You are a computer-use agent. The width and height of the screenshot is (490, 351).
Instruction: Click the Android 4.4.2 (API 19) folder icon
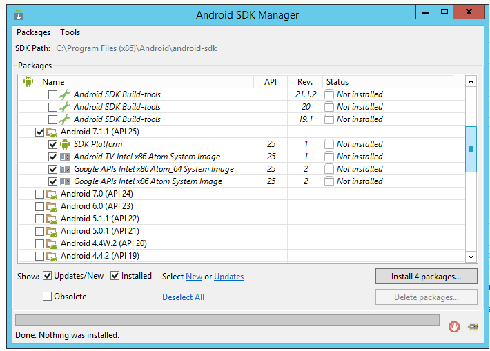point(52,257)
